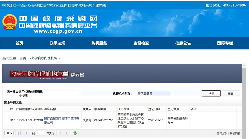Focus the 统一社会信用代码 input field
This screenshot has height=139, width=249.
click(x=62, y=94)
